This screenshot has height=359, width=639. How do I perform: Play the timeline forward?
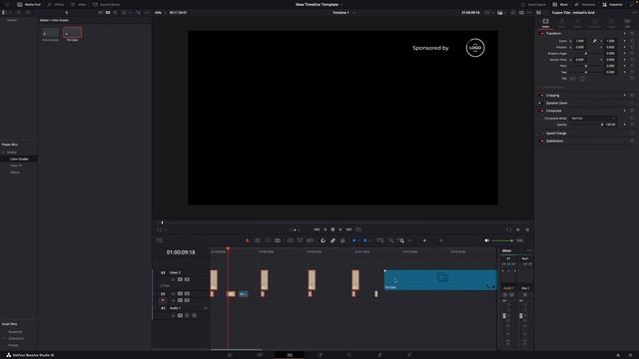pos(340,229)
